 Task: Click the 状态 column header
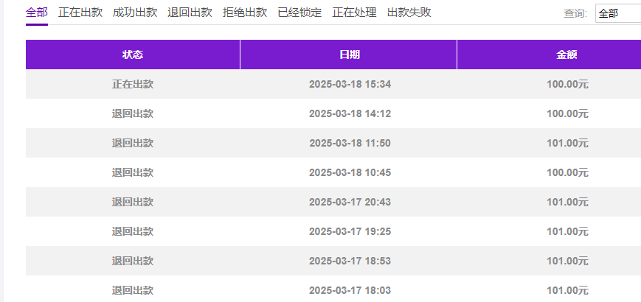tap(133, 55)
